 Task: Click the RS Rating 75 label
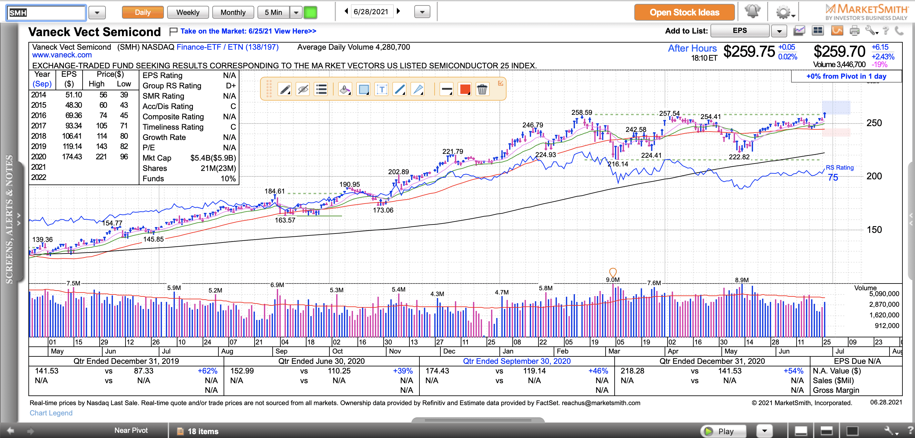point(839,173)
